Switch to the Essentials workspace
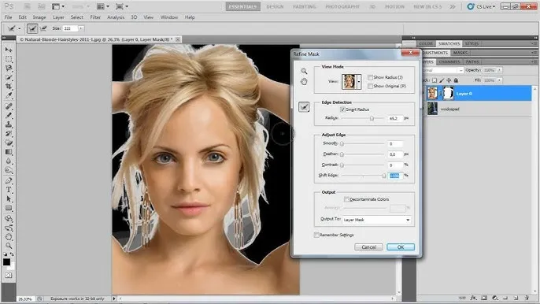The height and width of the screenshot is (304, 540). (242, 6)
